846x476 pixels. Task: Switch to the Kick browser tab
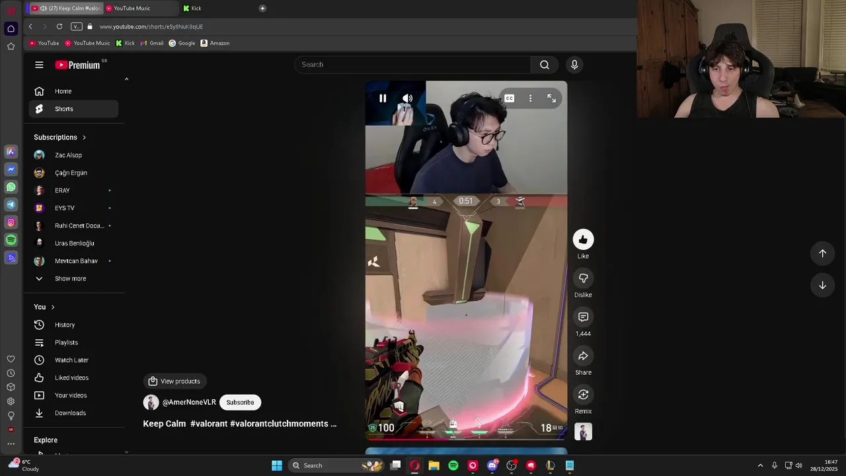(x=217, y=8)
